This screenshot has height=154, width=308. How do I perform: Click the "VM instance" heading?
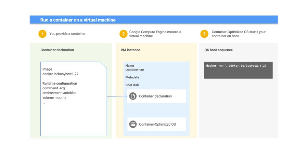coord(130,50)
